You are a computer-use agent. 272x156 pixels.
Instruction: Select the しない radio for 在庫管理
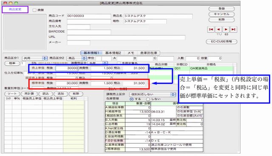click(x=148, y=99)
